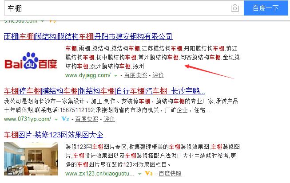Image resolution: width=290 pixels, height=183 pixels.
Task: Expand dropdown arrow next to hc360.com URL
Action: (x=43, y=20)
